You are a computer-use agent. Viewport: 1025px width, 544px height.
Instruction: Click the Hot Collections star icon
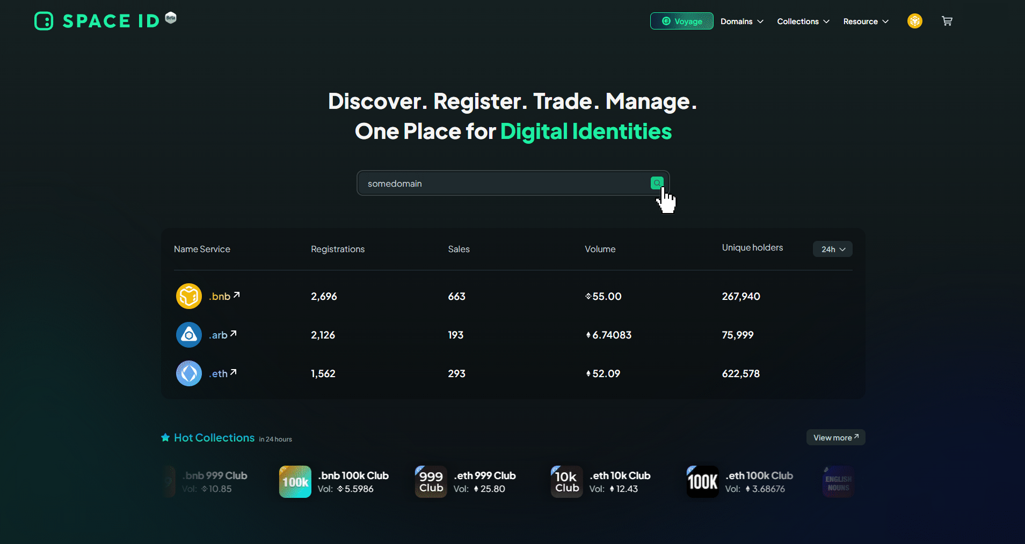165,438
